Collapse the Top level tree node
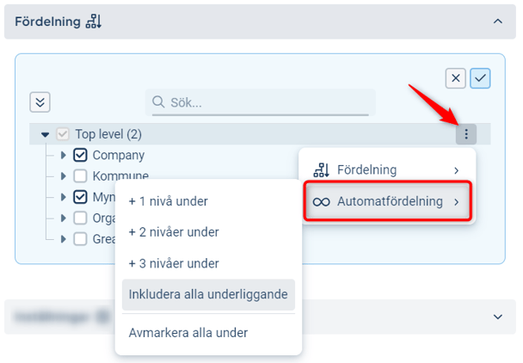523x363 pixels. 46,134
